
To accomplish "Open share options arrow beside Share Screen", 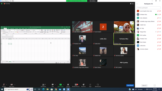I will point(64,85).
